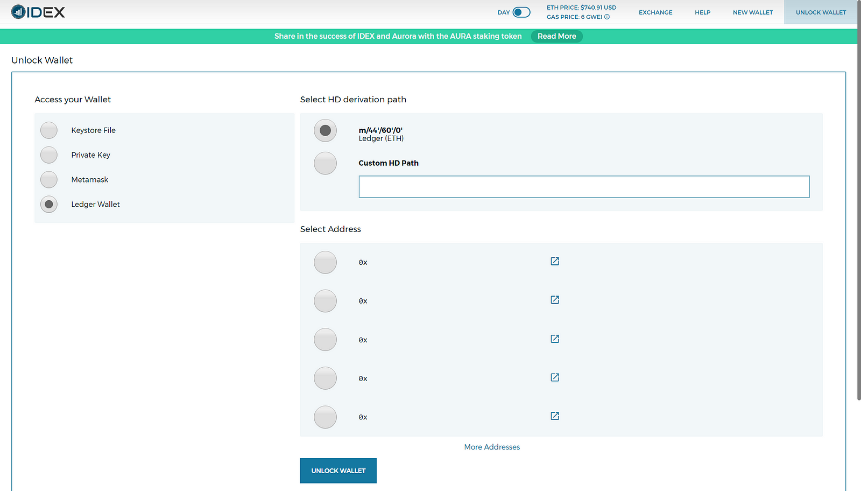Open third address external link icon
Viewport: 861px width, 491px height.
(555, 339)
